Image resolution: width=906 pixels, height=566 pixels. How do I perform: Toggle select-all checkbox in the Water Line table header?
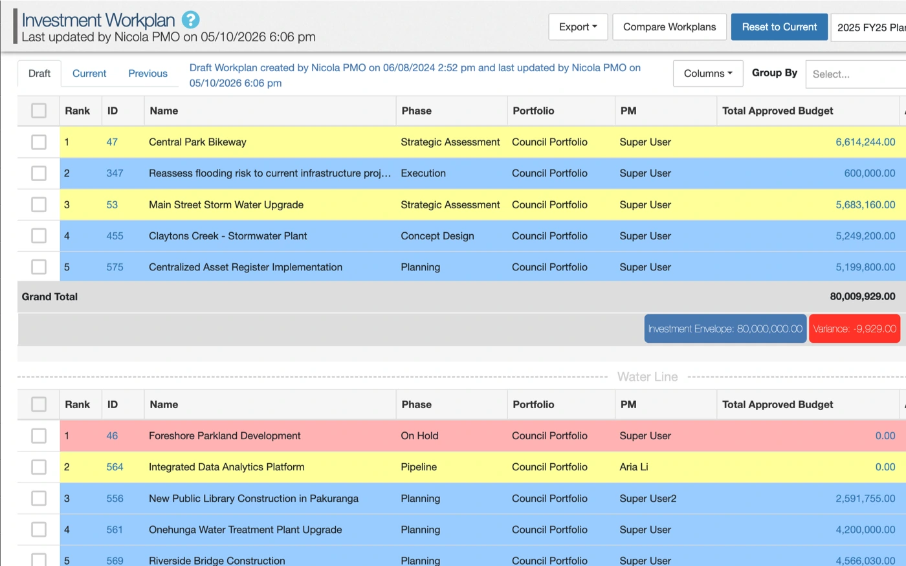coord(39,404)
